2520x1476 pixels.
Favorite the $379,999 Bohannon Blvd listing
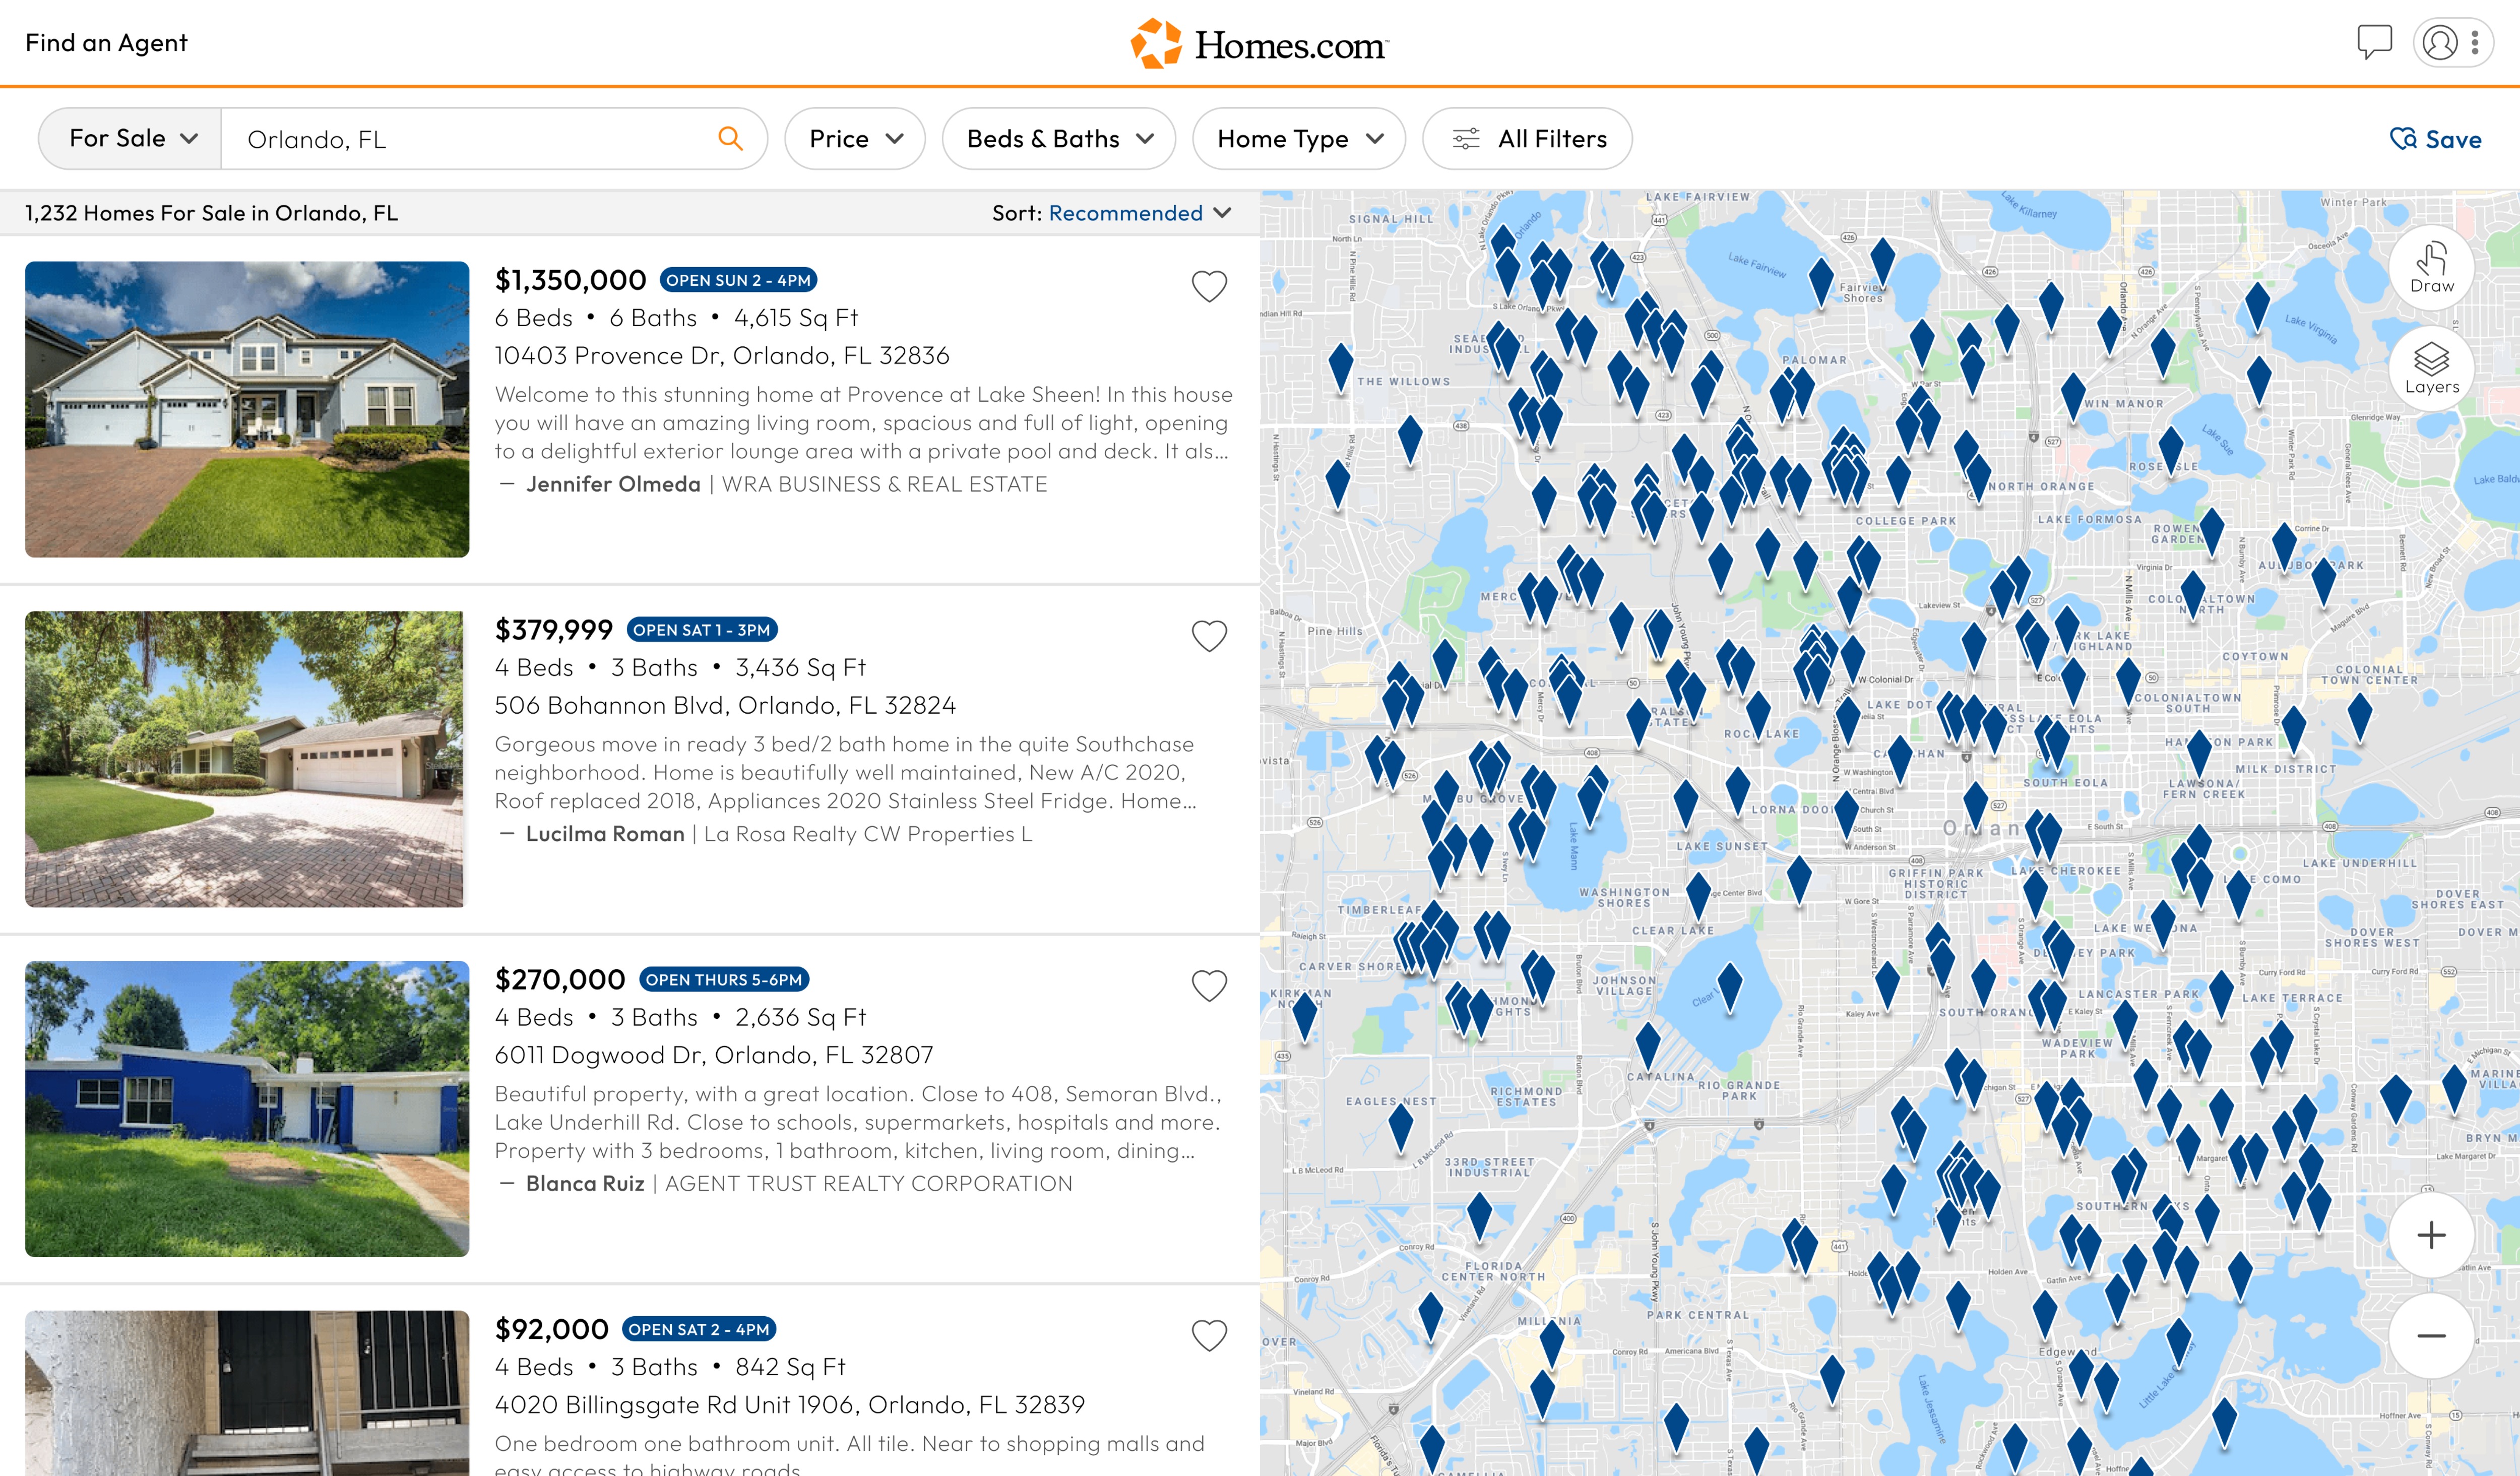click(x=1209, y=636)
